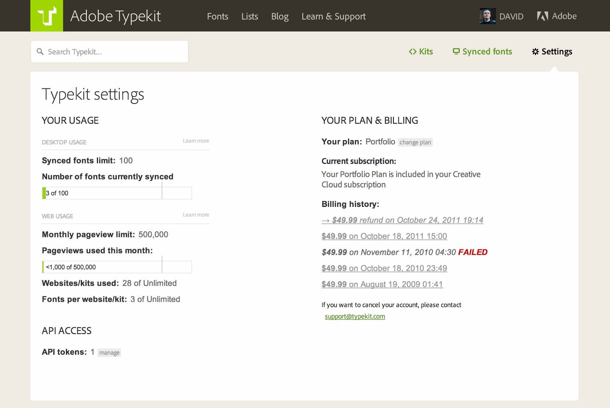Image resolution: width=610 pixels, height=408 pixels.
Task: Open the Fonts menu
Action: tap(218, 16)
